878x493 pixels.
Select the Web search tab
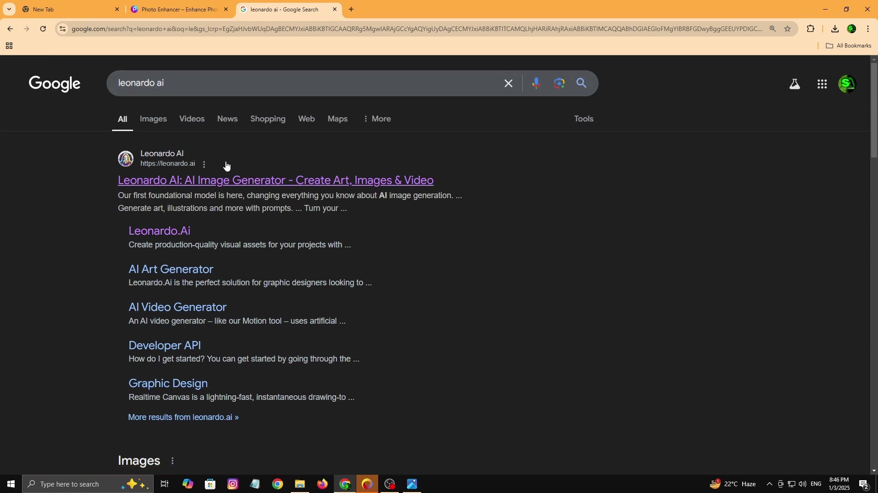point(306,119)
